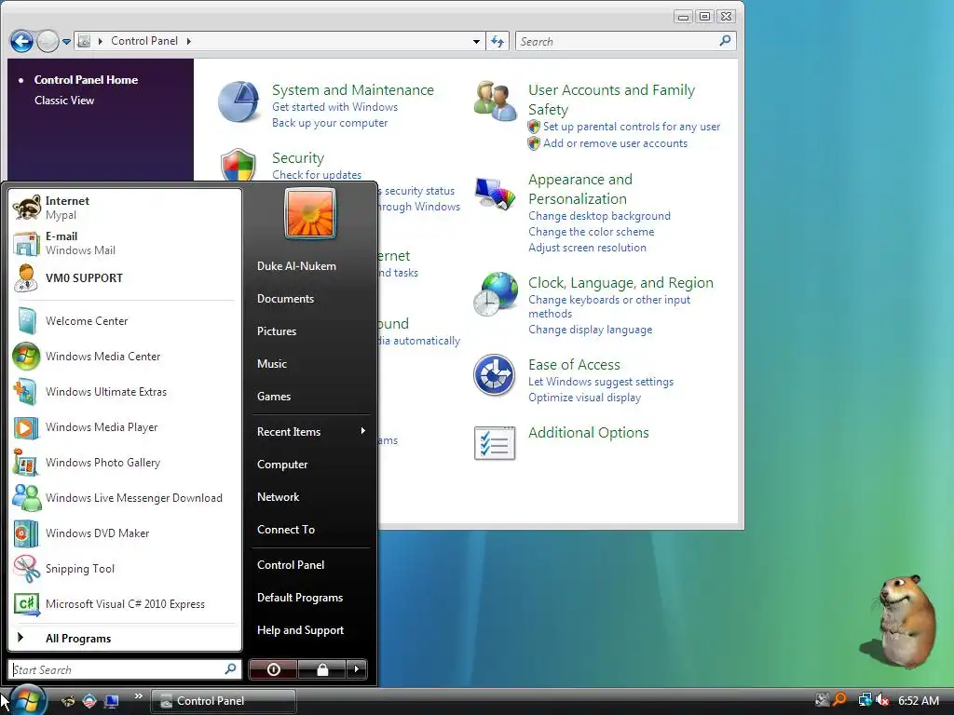Launch Windows Media Center
This screenshot has width=954, height=715.
(x=125, y=357)
